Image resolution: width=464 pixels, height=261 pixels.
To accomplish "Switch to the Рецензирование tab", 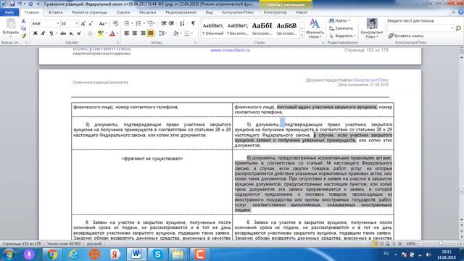I will tap(181, 12).
